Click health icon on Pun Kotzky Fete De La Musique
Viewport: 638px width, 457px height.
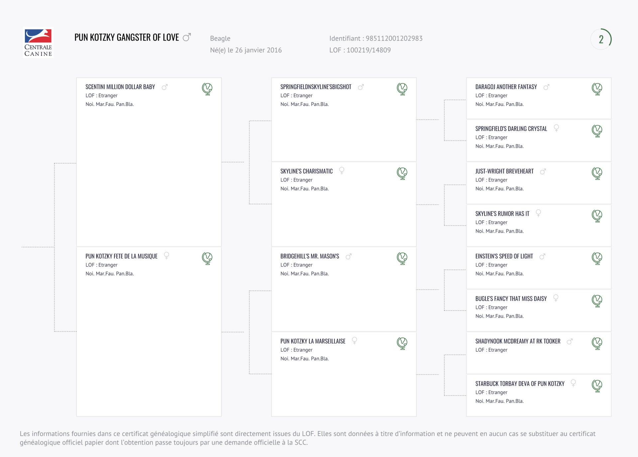click(x=207, y=258)
